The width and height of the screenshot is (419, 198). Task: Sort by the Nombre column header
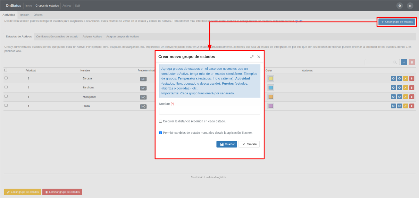pos(85,70)
